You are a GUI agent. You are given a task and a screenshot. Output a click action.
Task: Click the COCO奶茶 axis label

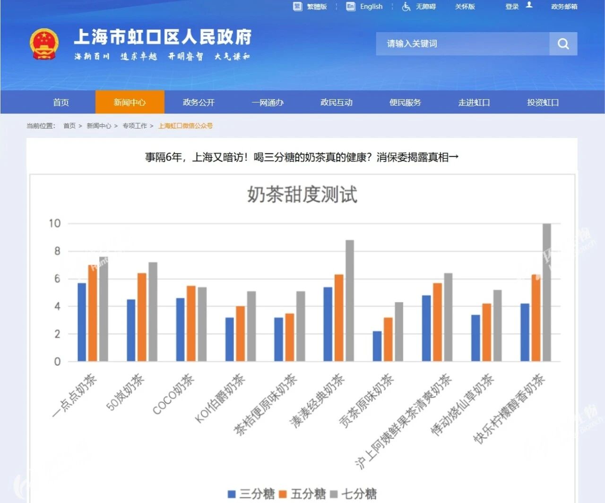[x=173, y=394]
